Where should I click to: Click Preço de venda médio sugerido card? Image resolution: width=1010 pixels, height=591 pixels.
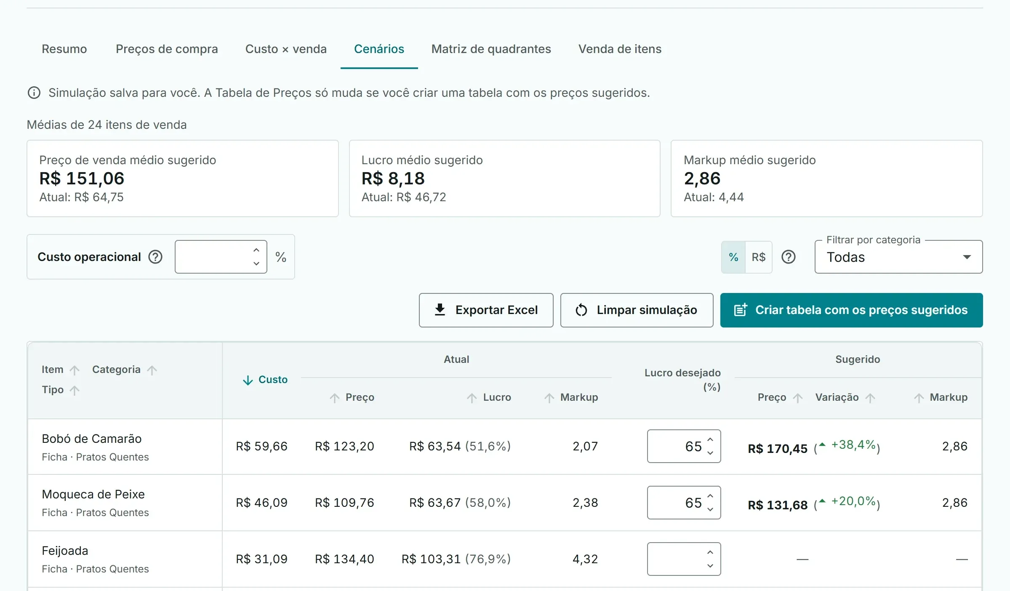pos(183,178)
